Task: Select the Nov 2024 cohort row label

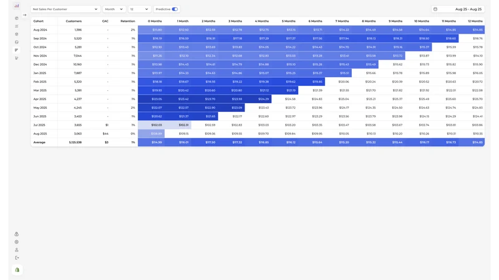Action: [x=40, y=55]
